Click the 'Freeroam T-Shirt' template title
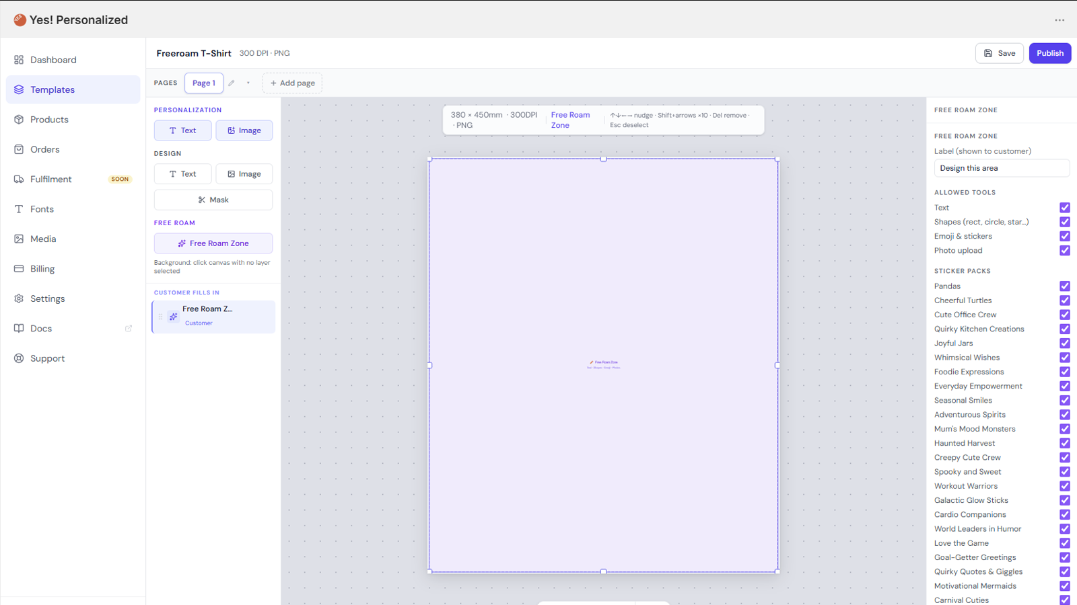 194,53
